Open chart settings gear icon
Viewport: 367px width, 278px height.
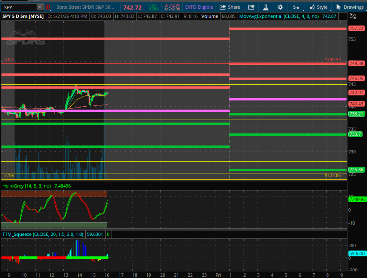tap(280, 7)
